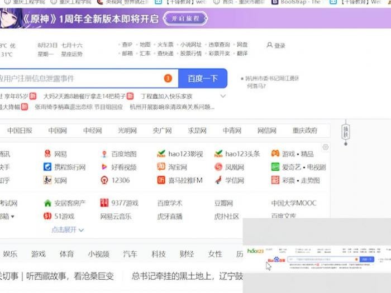This screenshot has width=391, height=293.
Task: Click the 网易 site icon
Action: [47, 153]
